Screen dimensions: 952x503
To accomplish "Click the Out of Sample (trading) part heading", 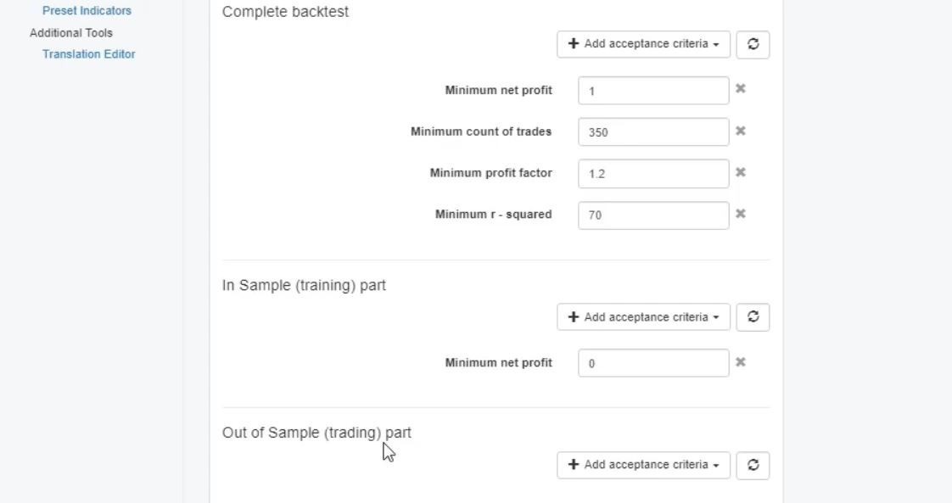I will (316, 433).
